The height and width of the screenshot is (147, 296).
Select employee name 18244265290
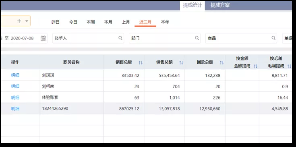point(55,108)
